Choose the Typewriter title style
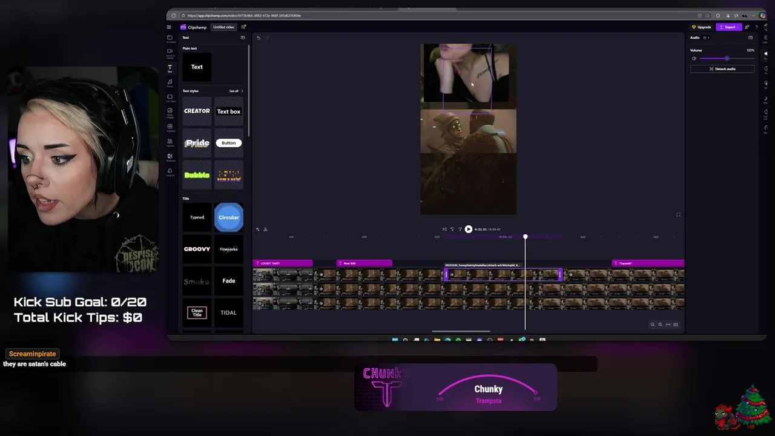The image size is (775, 436). click(197, 217)
